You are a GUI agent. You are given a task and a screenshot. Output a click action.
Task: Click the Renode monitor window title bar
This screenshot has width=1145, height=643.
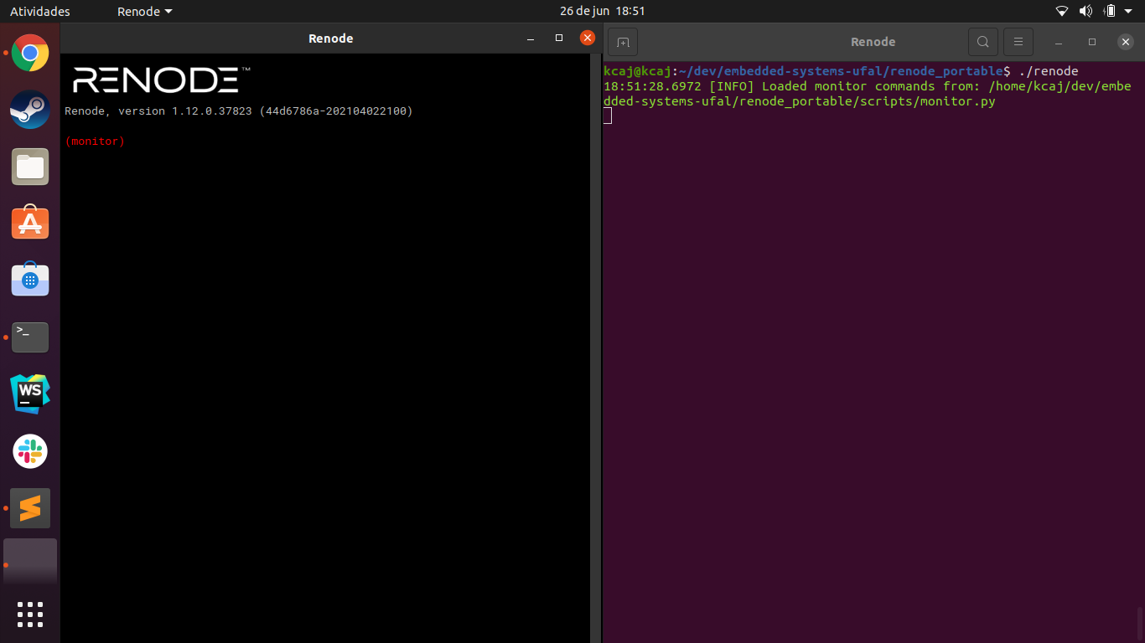pos(331,39)
